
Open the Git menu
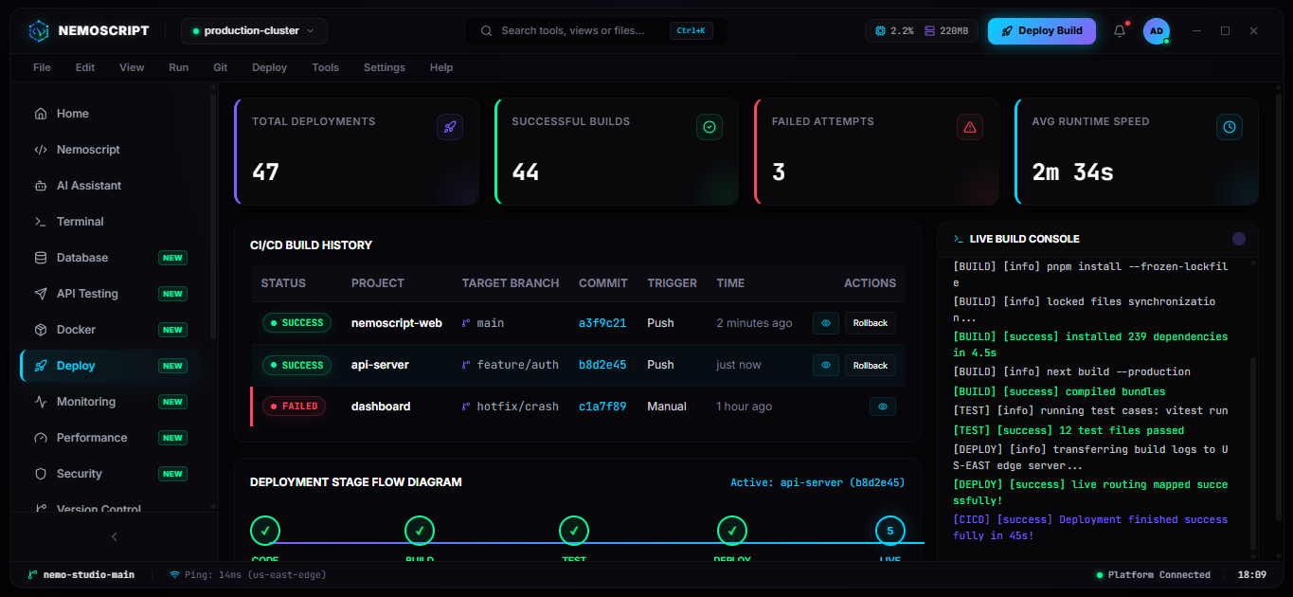[220, 68]
